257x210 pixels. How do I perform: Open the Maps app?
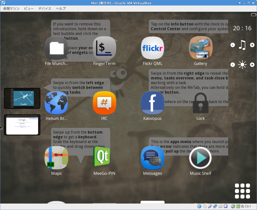(x=56, y=158)
